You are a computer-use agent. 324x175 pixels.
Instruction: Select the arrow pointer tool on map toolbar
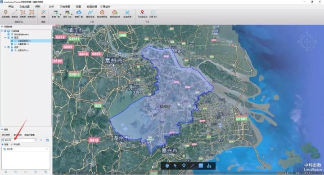[x=175, y=166]
